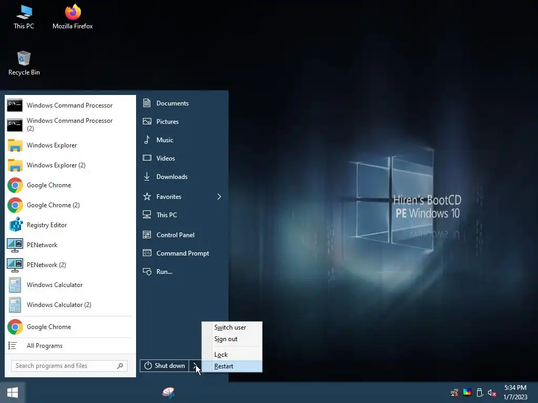Click the Shut down button
Viewport: 538px width, 403px height.
click(x=164, y=366)
